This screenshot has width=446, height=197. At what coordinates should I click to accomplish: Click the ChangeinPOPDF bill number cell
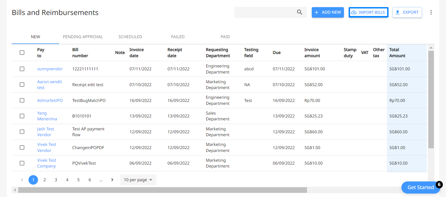(88, 147)
